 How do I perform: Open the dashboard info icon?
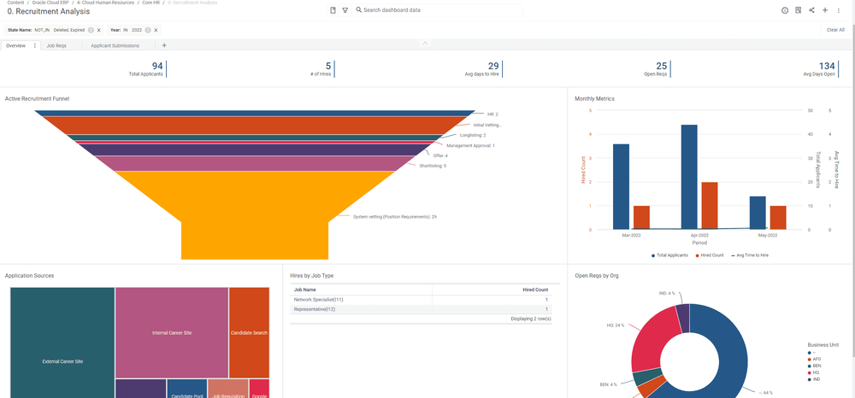coord(785,10)
